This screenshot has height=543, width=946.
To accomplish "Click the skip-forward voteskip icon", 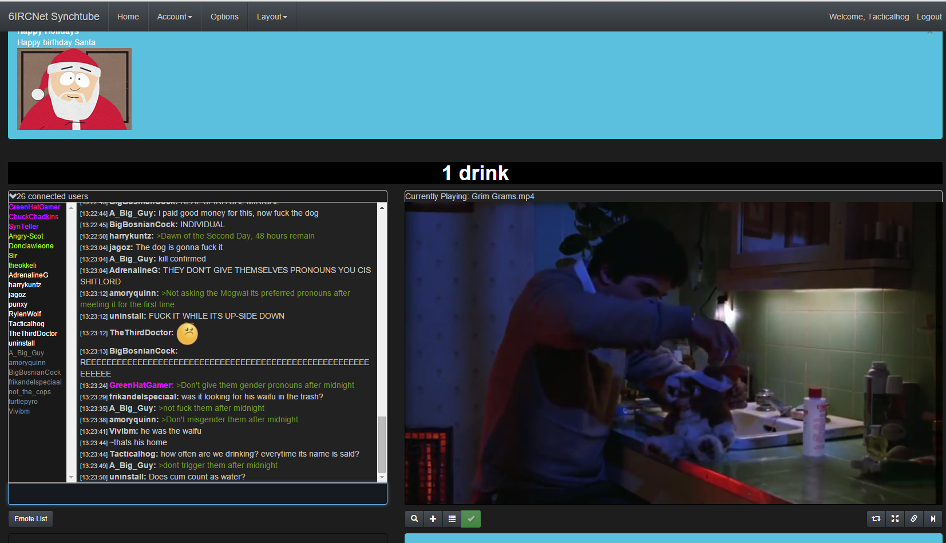I will click(x=933, y=519).
